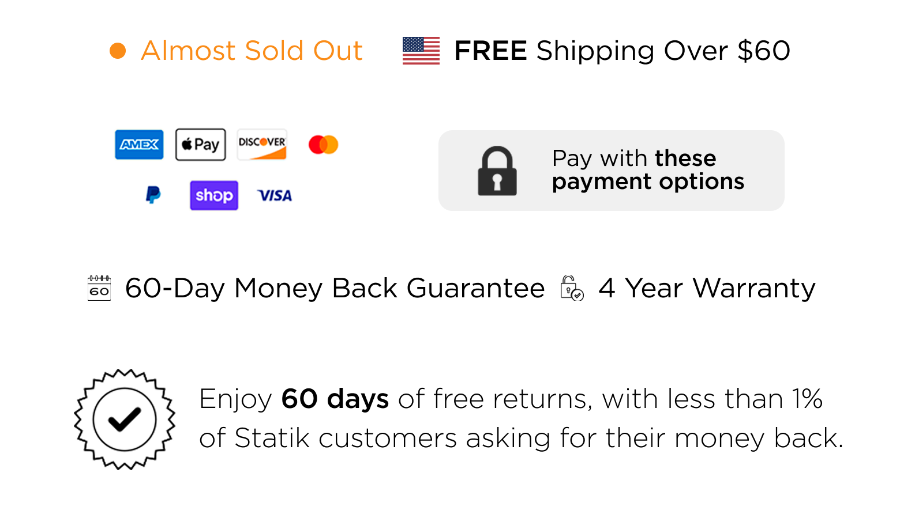This screenshot has width=900, height=514.
Task: Click the warranty lock-check icon
Action: pyautogui.click(x=572, y=288)
